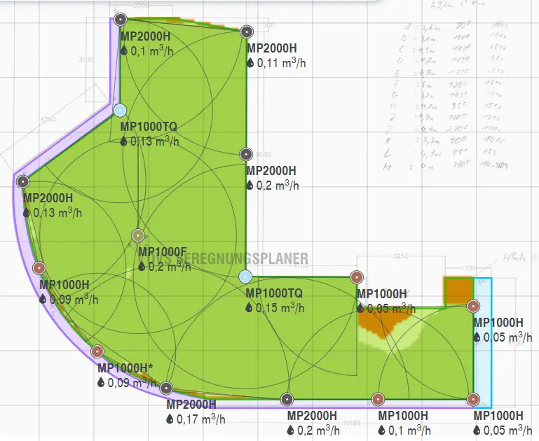
Task: Click the MP1000F label text
Action: click(162, 252)
